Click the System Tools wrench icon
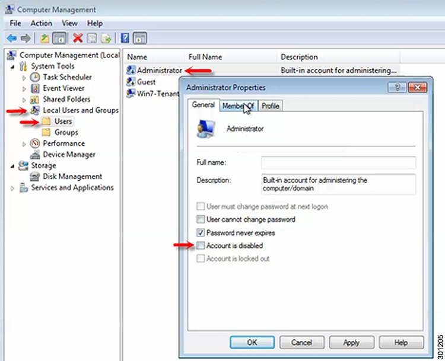445x361 pixels. click(24, 66)
